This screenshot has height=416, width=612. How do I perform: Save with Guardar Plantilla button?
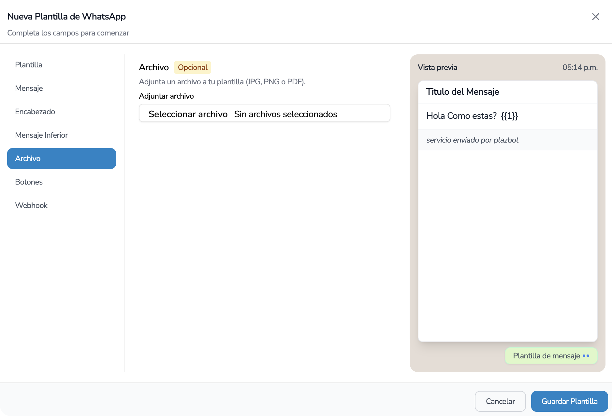click(x=569, y=401)
